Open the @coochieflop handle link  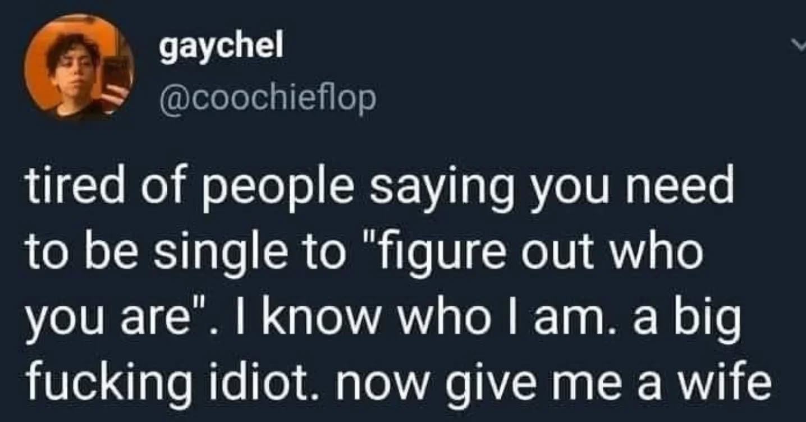coord(268,99)
